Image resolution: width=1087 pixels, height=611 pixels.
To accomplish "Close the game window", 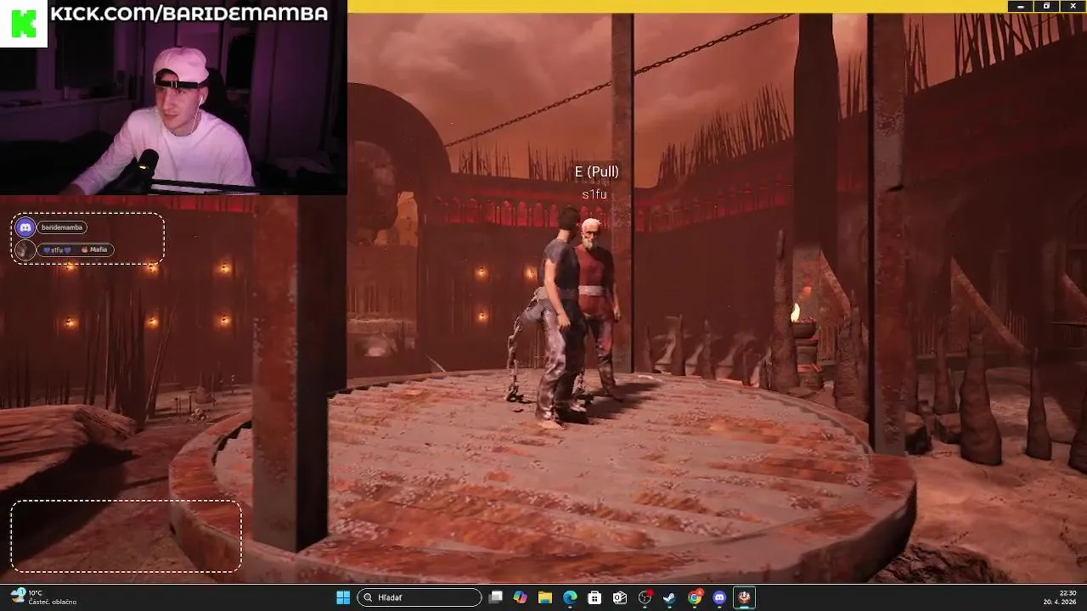I will pos(1073,6).
